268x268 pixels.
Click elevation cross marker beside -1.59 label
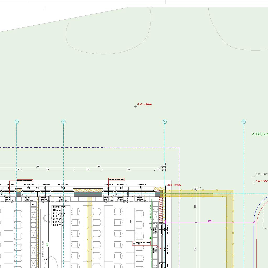pyautogui.click(x=254, y=183)
